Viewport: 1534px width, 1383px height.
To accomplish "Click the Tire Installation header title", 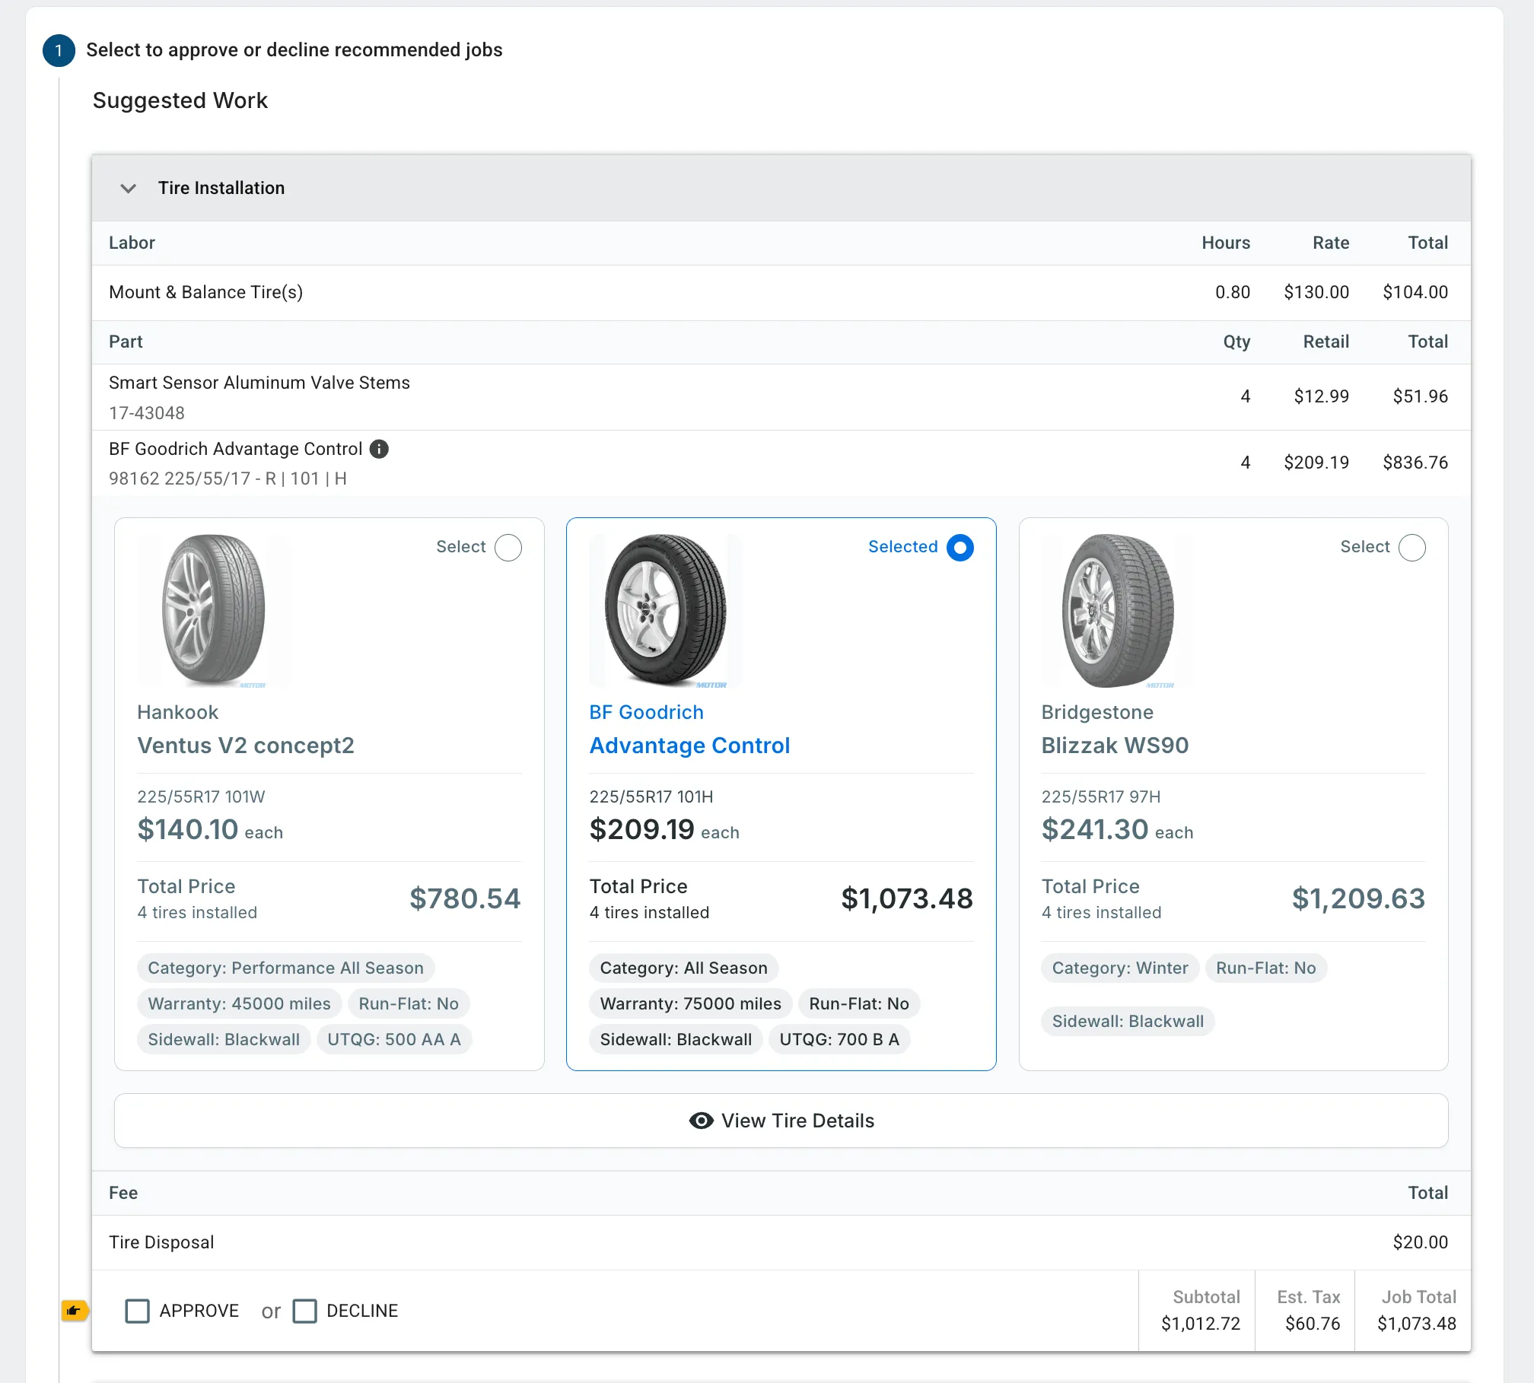I will [x=221, y=188].
